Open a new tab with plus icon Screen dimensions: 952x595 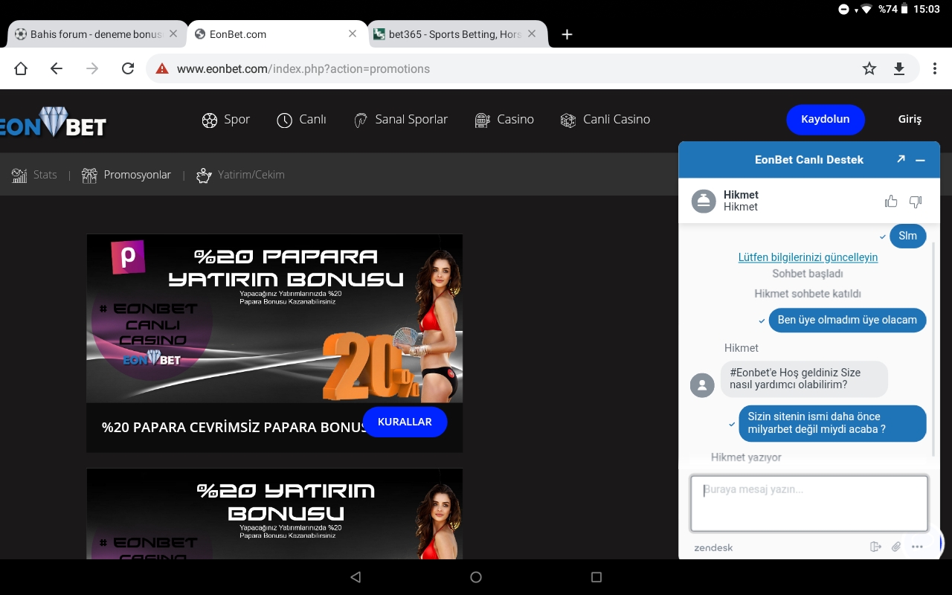[567, 34]
